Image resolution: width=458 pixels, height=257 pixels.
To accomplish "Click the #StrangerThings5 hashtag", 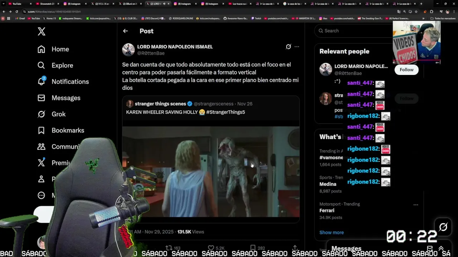I will 225,112.
